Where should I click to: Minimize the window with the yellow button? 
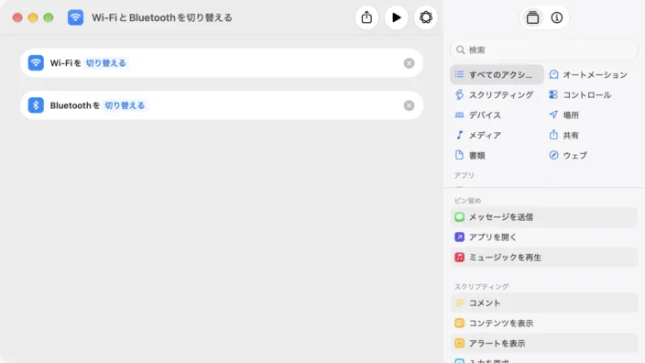click(33, 17)
